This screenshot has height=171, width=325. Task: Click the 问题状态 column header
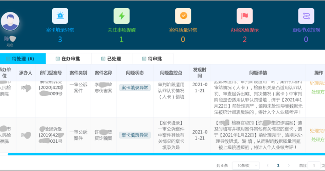135,73
